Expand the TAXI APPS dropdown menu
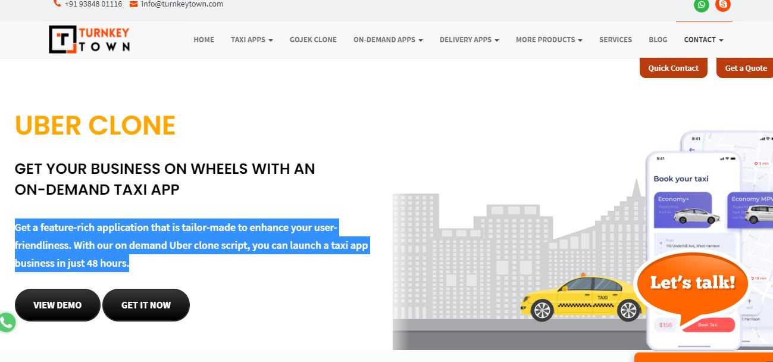The width and height of the screenshot is (773, 362). [x=252, y=40]
